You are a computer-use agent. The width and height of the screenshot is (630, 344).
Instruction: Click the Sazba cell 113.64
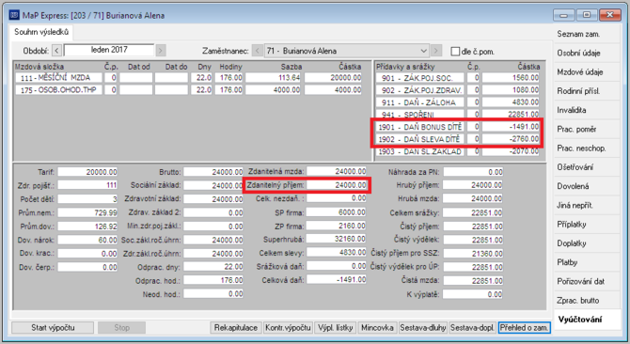coord(273,78)
